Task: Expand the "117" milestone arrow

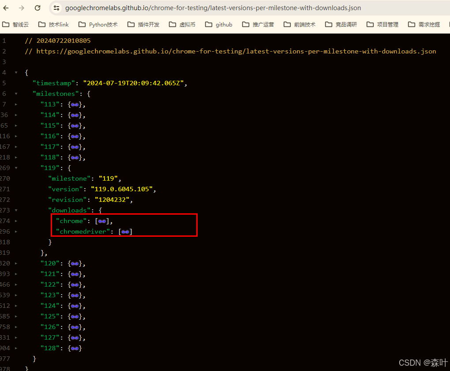Action: (16, 147)
